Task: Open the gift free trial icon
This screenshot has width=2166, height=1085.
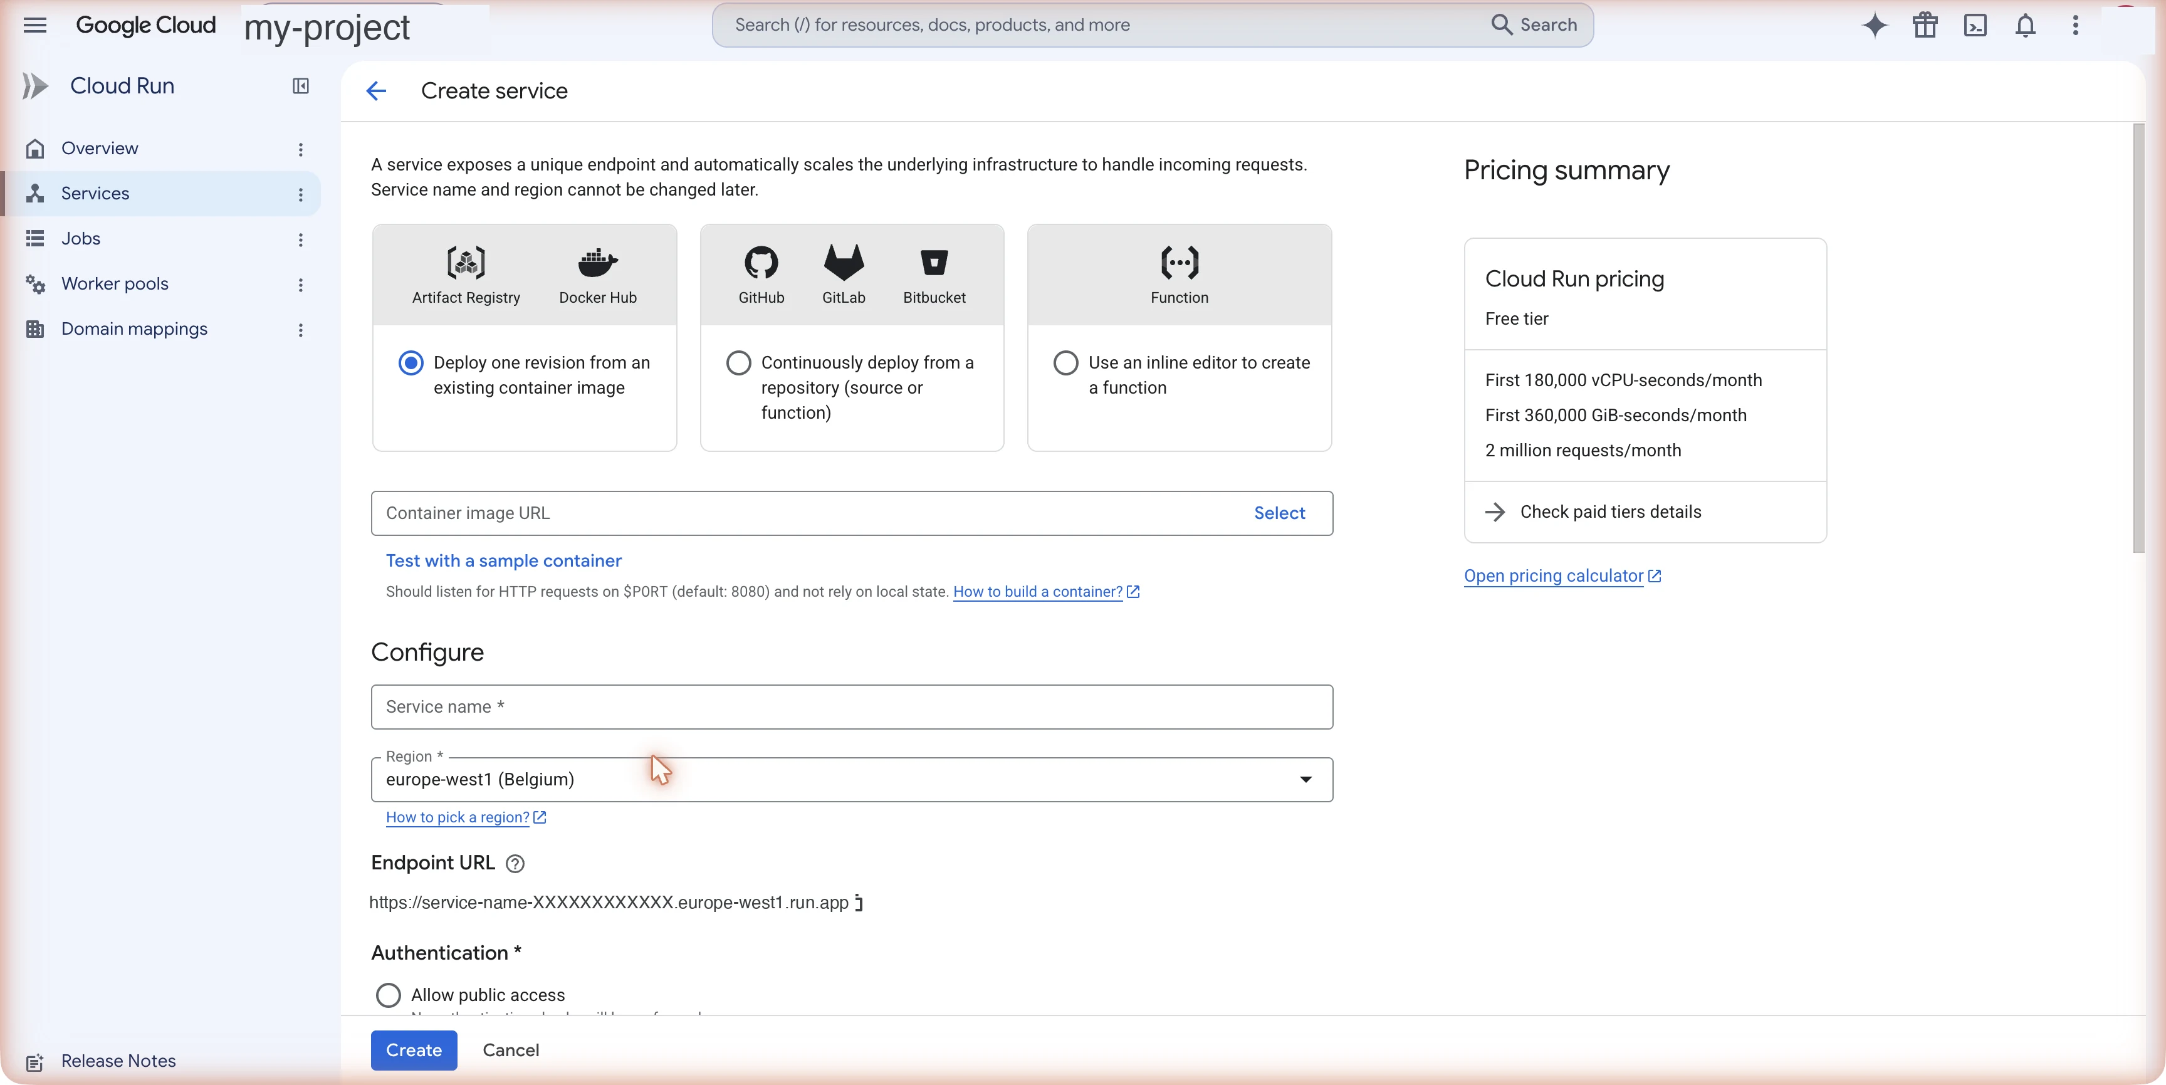Action: [x=1925, y=25]
